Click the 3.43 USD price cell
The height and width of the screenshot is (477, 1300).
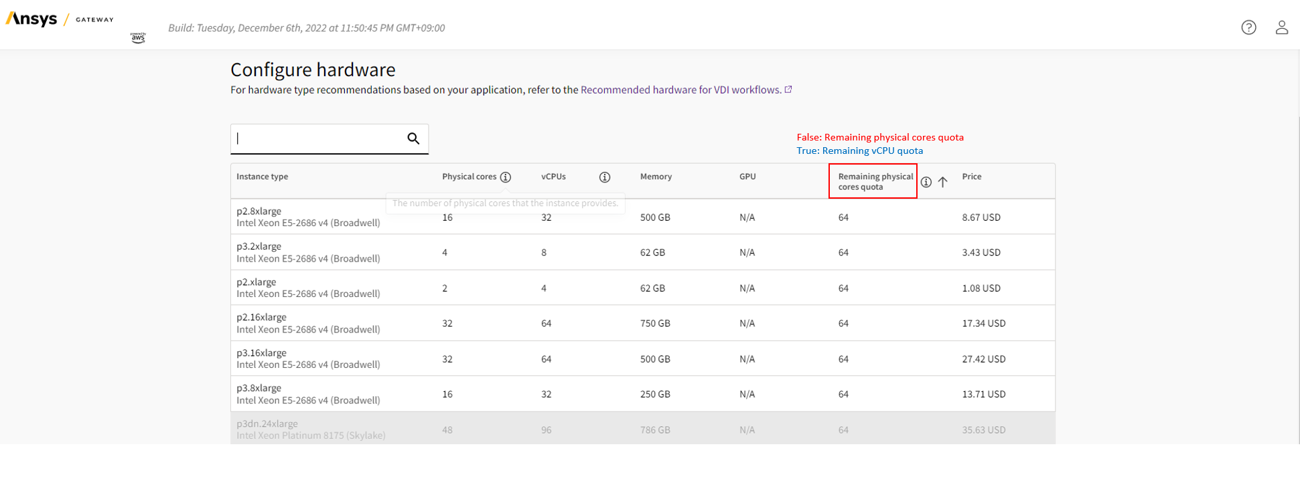pyautogui.click(x=981, y=253)
